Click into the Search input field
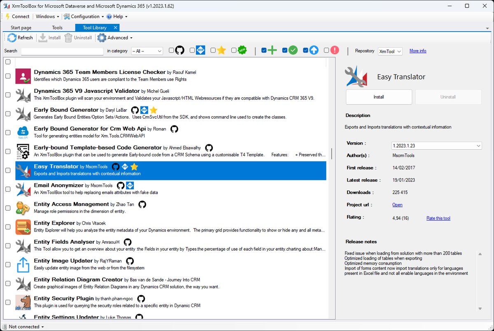494x331 pixels. (x=62, y=51)
